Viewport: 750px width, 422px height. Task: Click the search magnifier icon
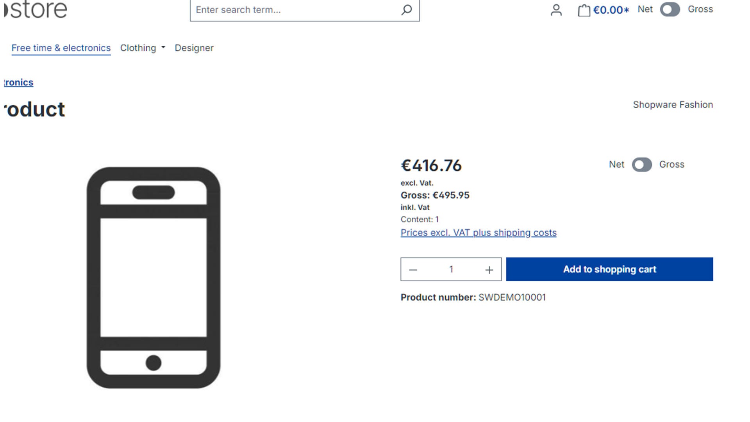coord(406,10)
